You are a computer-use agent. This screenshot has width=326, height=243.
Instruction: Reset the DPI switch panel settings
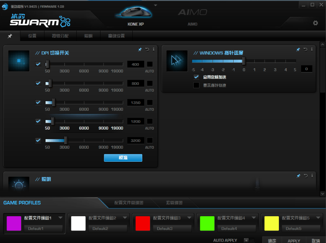pos(147,49)
